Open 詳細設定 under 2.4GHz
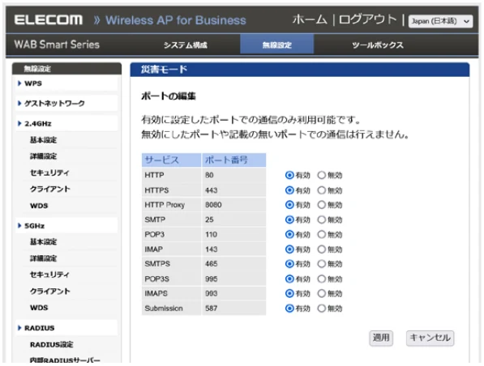484x366 pixels. [43, 156]
